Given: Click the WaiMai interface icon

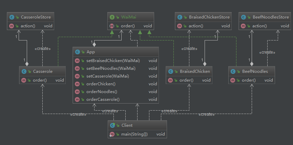Looking at the screenshot, I should pos(112,17).
